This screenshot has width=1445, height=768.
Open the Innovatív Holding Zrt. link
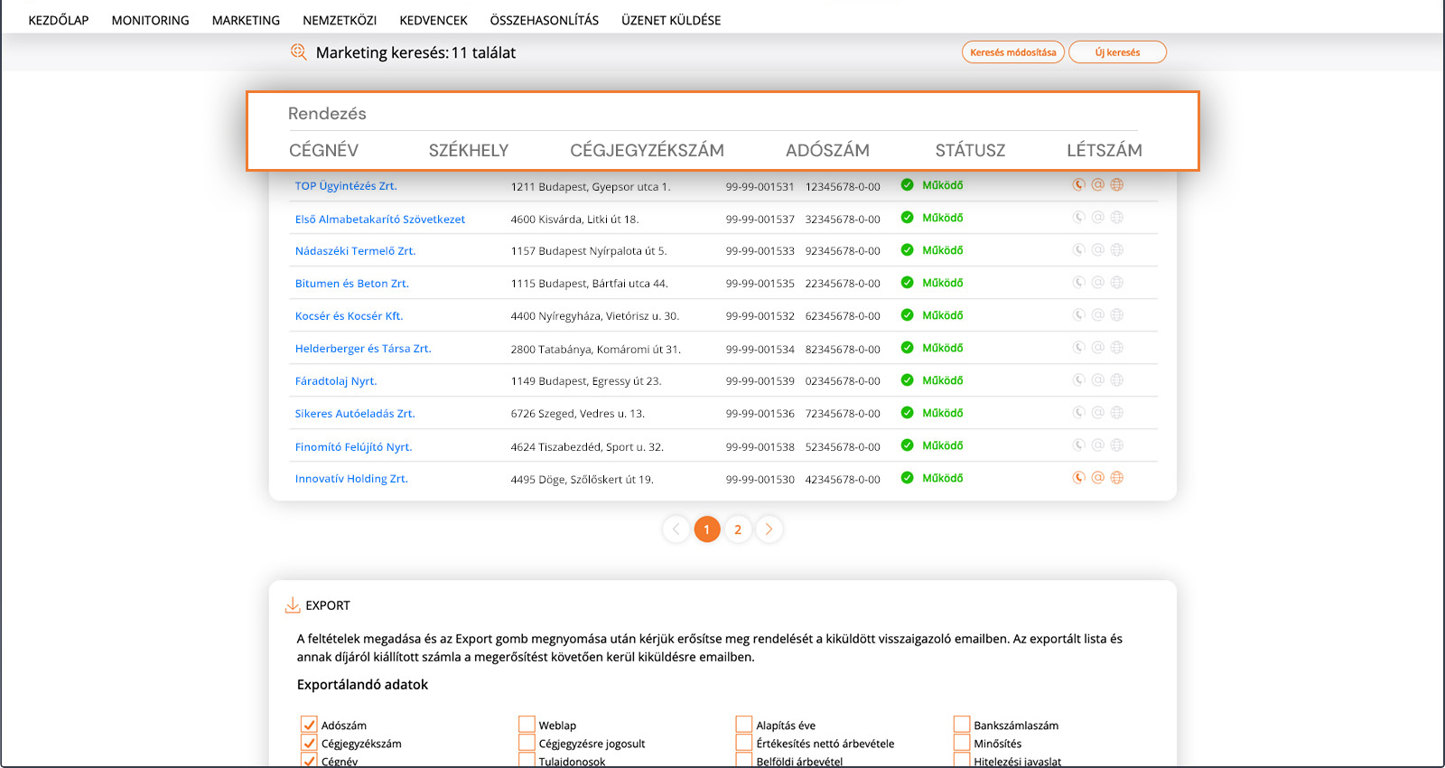(x=351, y=479)
